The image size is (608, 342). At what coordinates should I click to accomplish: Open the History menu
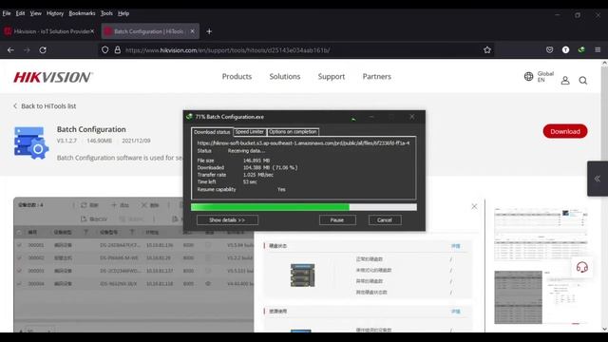tap(55, 13)
